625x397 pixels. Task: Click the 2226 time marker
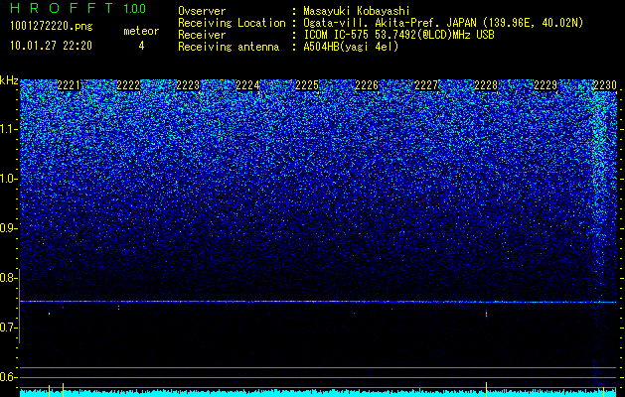(x=367, y=85)
